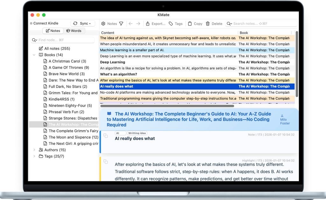
Task: Click the Authors people icon
Action: point(41,150)
